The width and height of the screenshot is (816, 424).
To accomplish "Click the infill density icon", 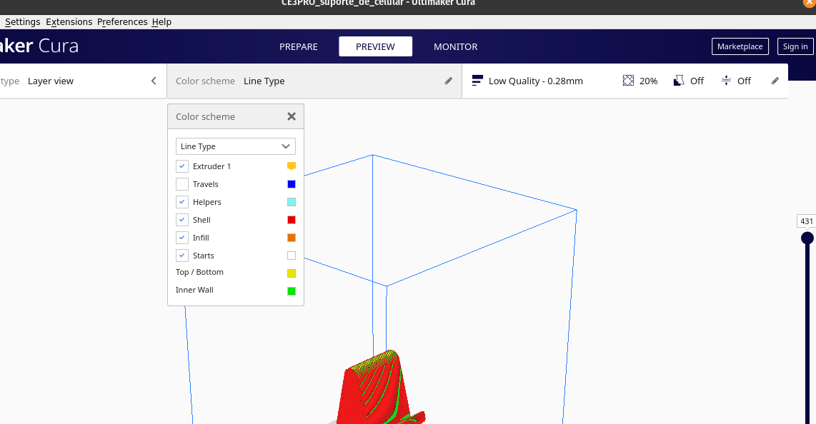I will [x=629, y=81].
